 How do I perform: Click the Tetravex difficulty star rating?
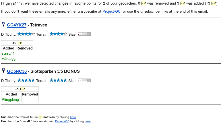pos(26,34)
